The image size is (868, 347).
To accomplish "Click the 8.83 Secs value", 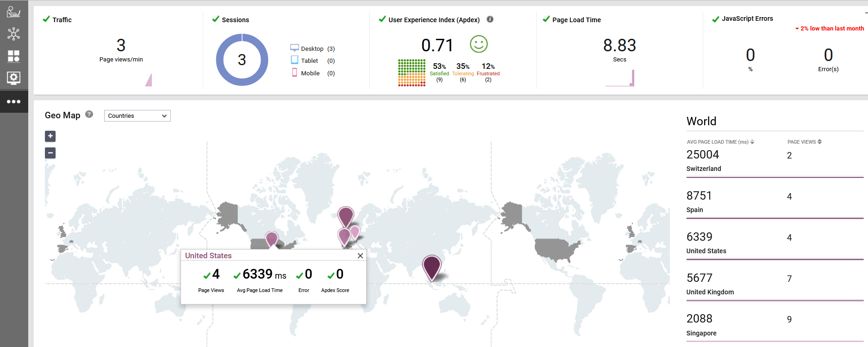I will 619,45.
